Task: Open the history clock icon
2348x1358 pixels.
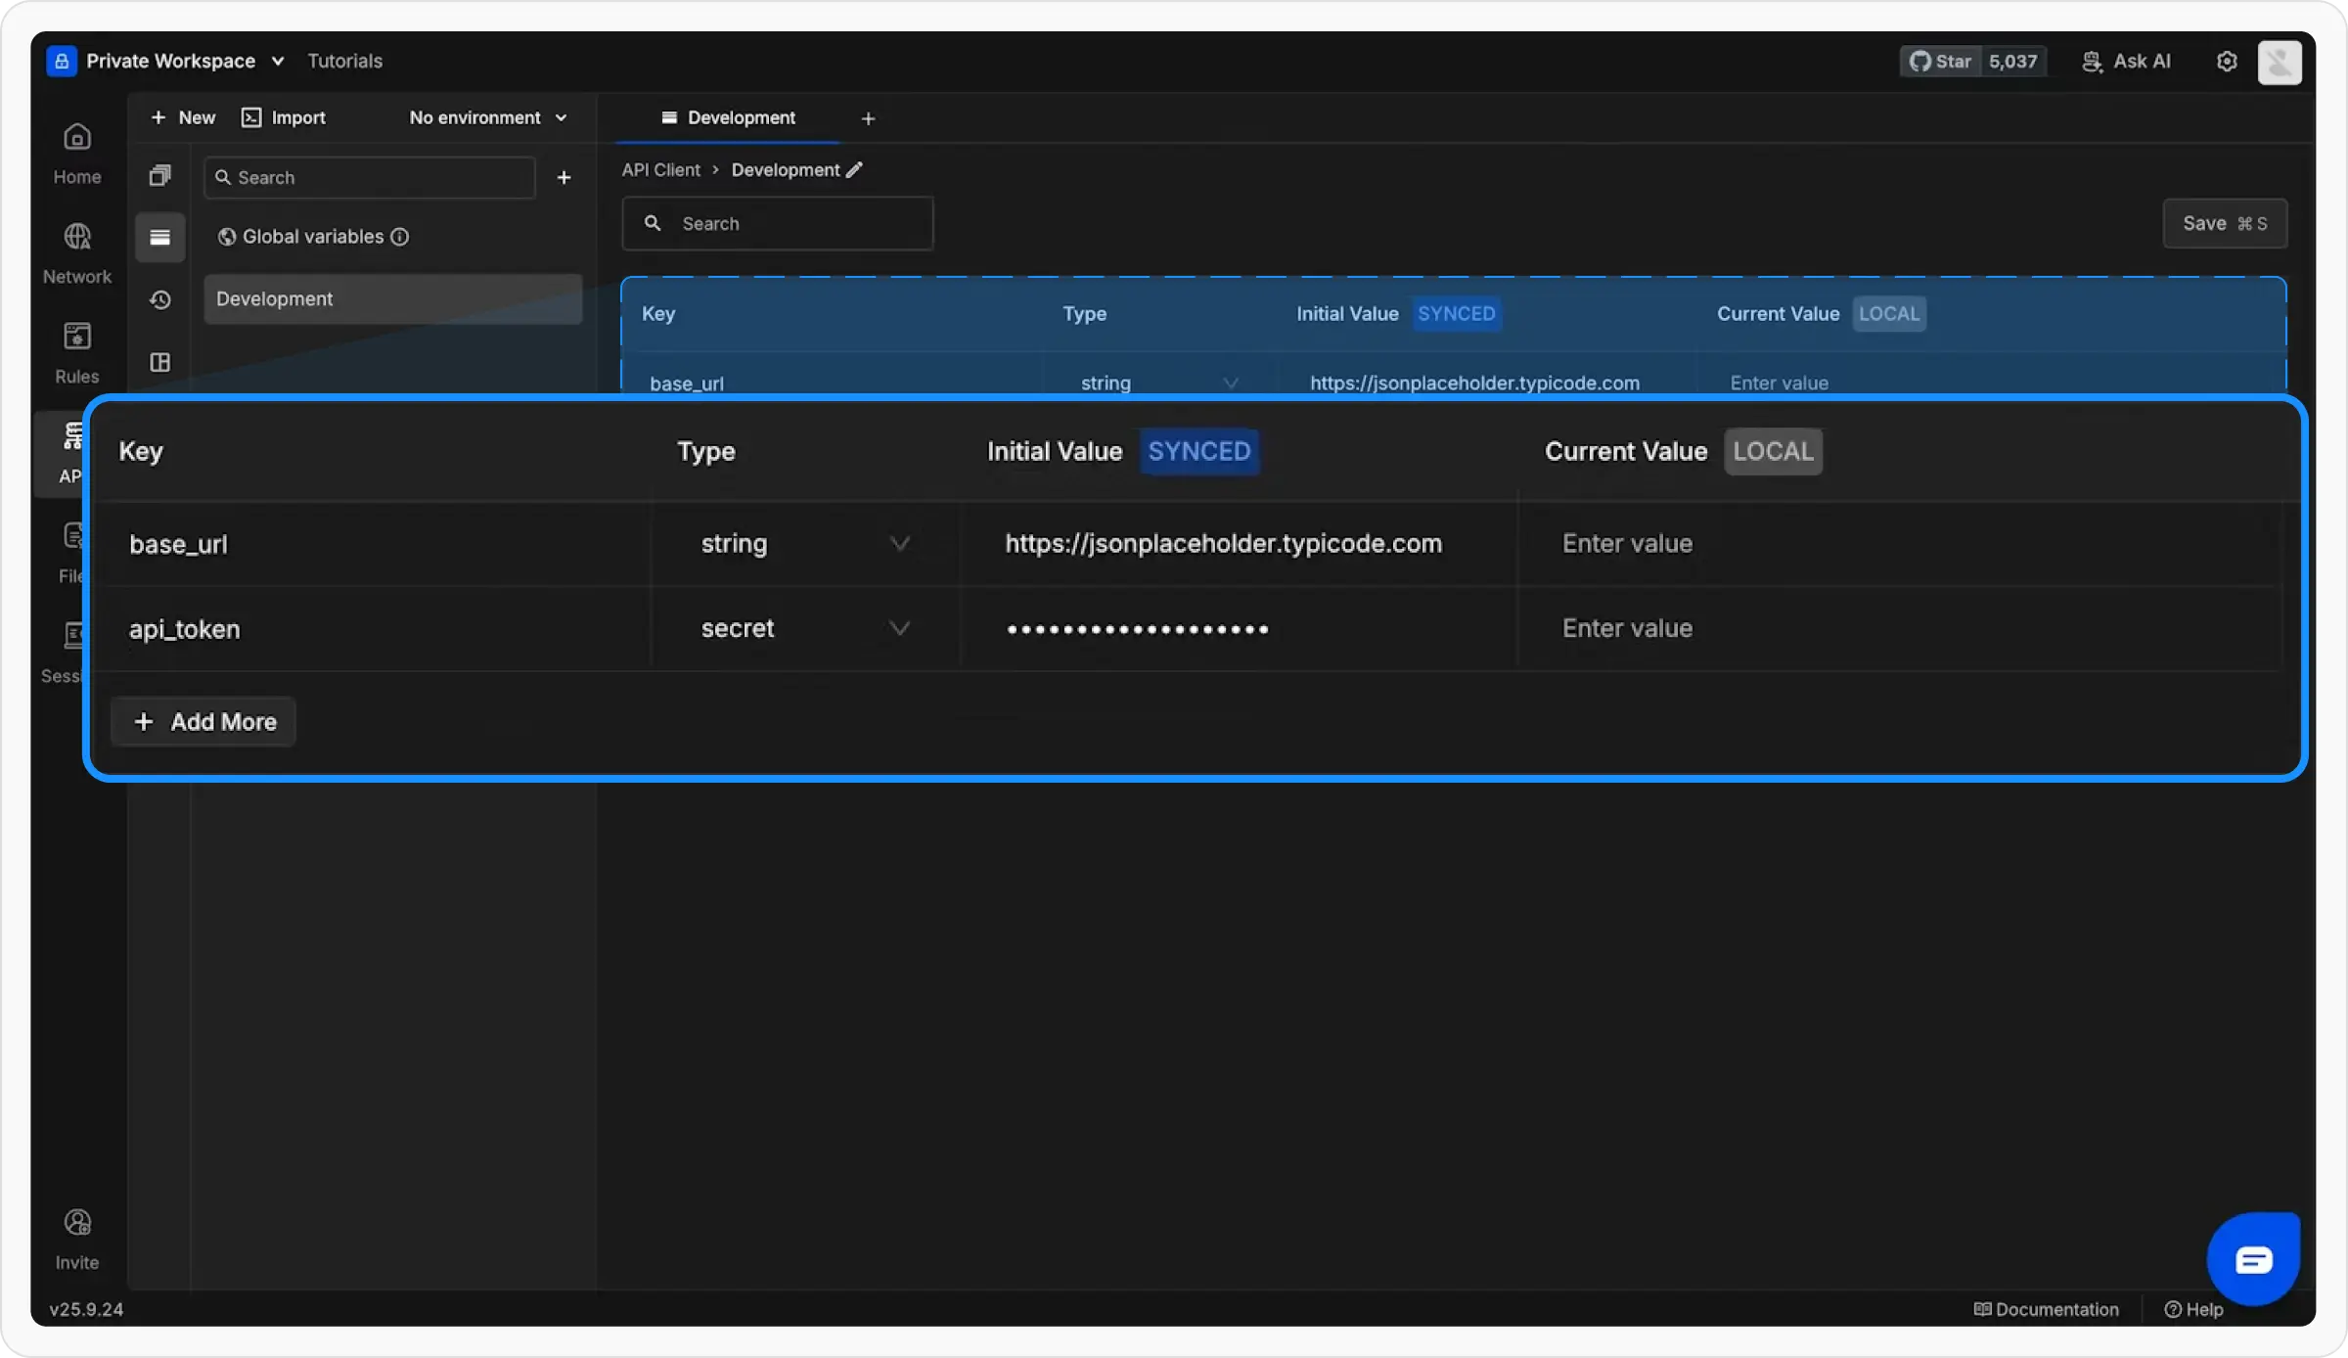Action: tap(159, 299)
